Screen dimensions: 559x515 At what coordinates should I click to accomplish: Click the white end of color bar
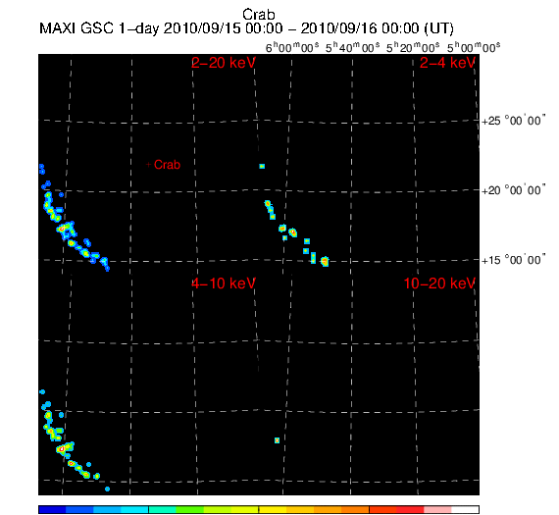(x=465, y=509)
